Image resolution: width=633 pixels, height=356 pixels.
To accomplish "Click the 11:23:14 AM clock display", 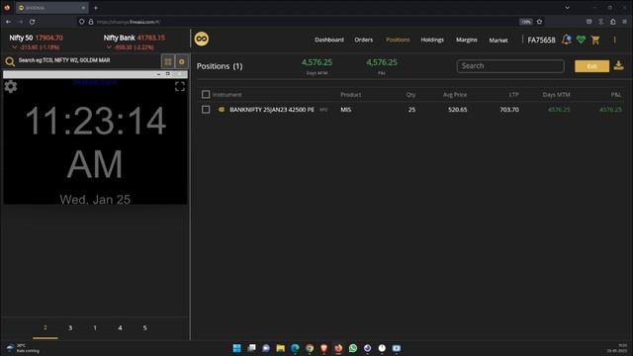I will tap(95, 141).
